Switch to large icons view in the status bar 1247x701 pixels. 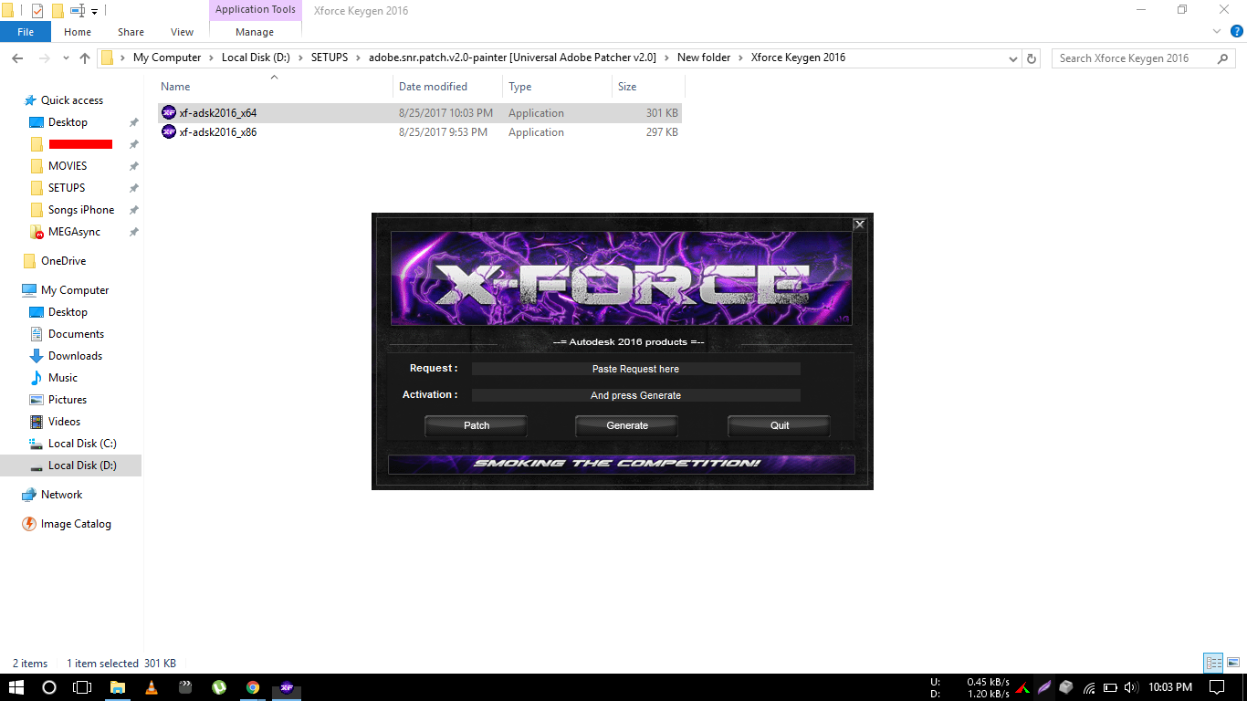coord(1232,664)
